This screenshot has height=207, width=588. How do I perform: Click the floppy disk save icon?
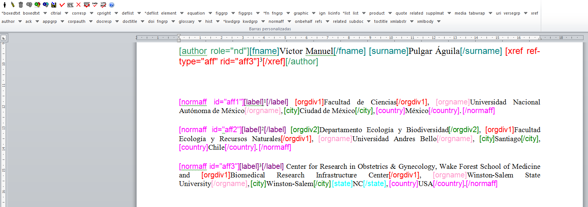click(x=54, y=5)
